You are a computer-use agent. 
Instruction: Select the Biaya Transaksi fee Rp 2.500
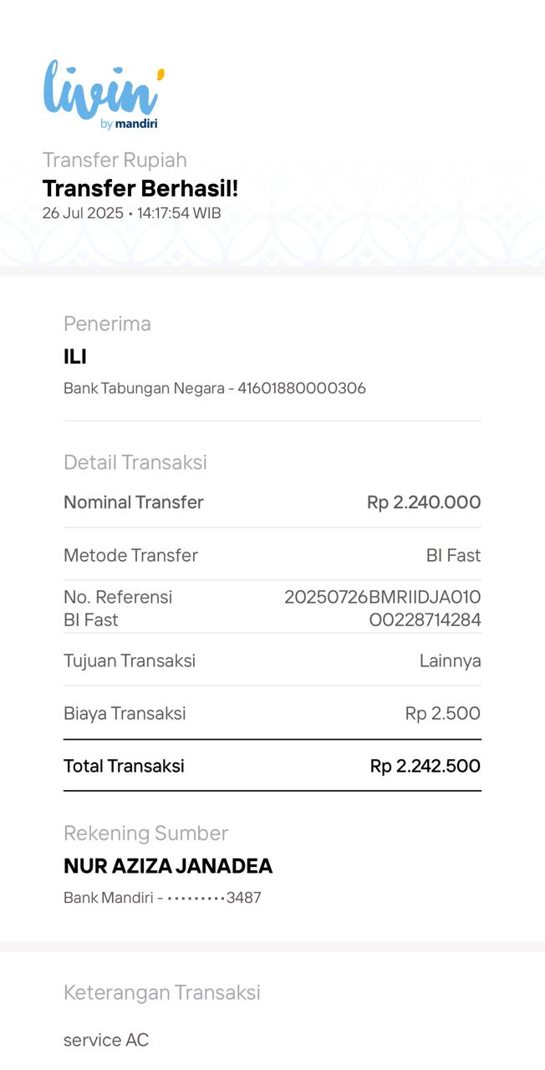(442, 713)
